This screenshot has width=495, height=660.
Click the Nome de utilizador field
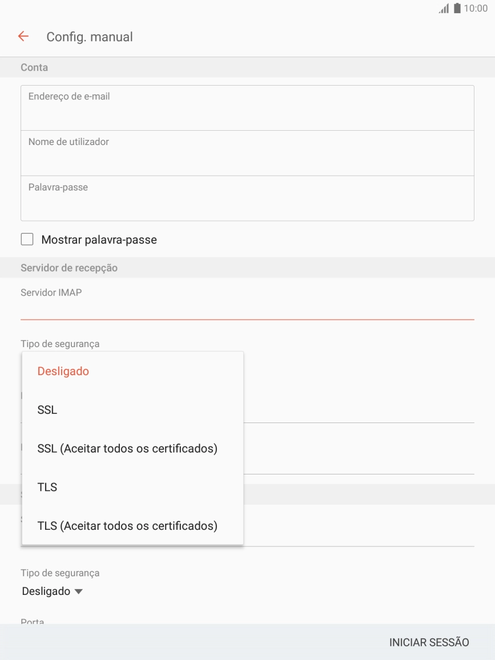(x=247, y=152)
